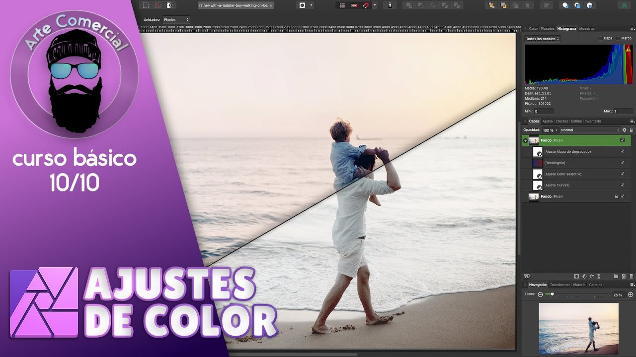
Task: Switch to the Transformar tab
Action: tap(560, 285)
